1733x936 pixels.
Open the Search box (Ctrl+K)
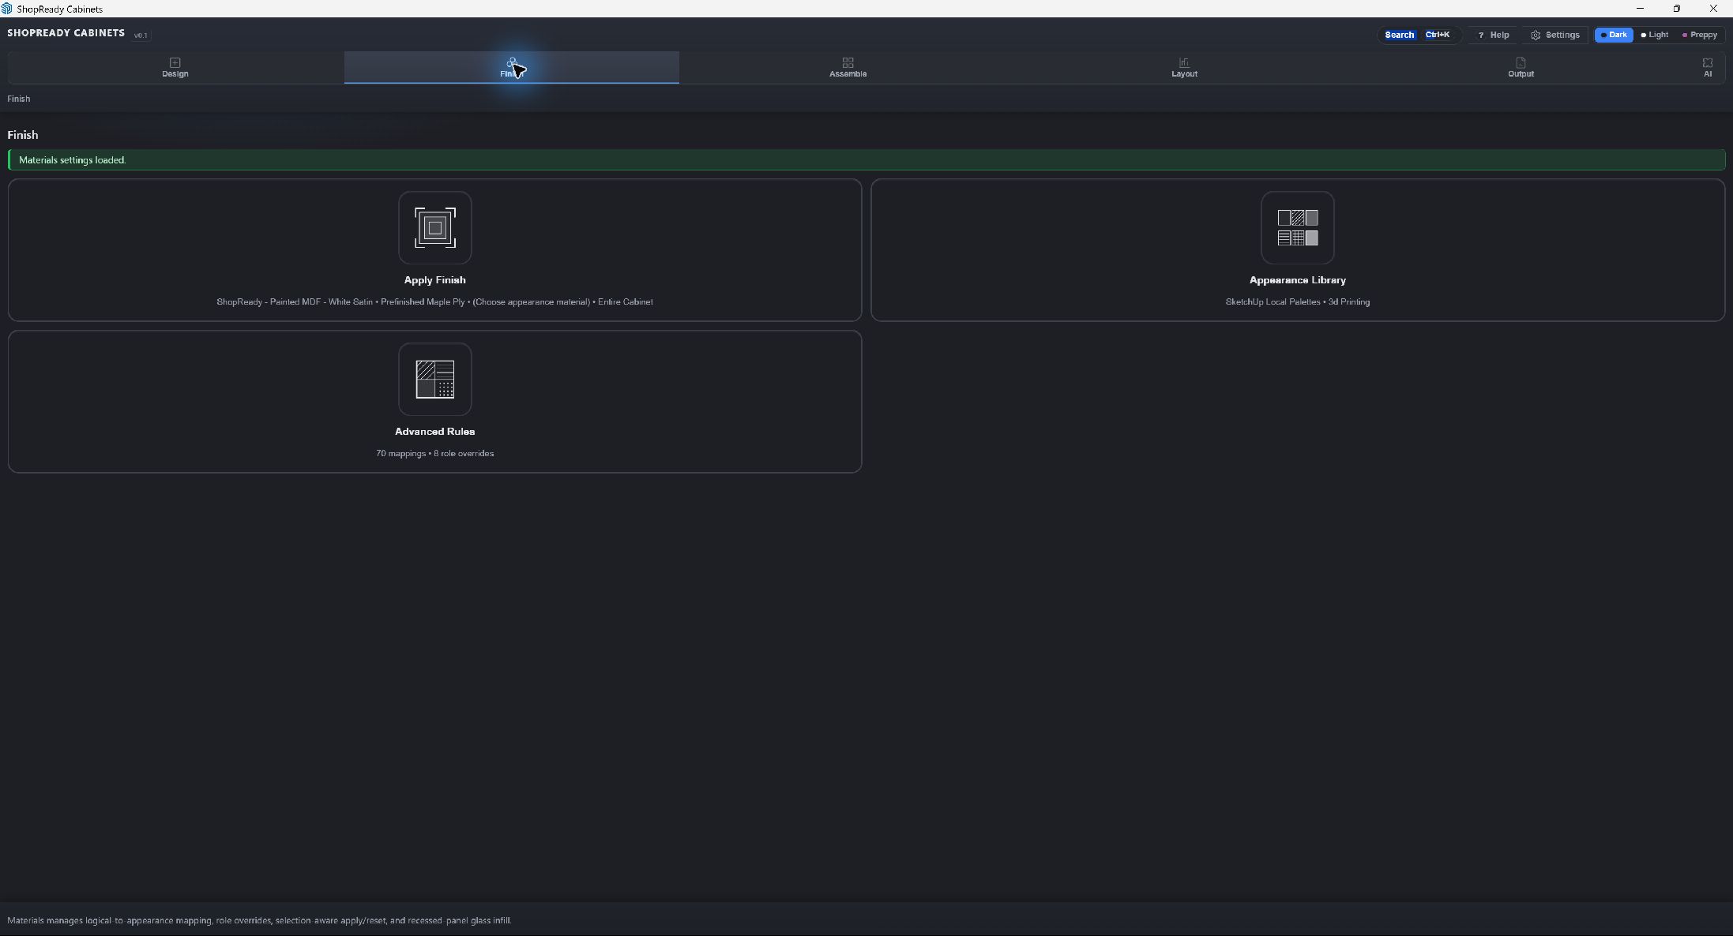[x=1419, y=35]
